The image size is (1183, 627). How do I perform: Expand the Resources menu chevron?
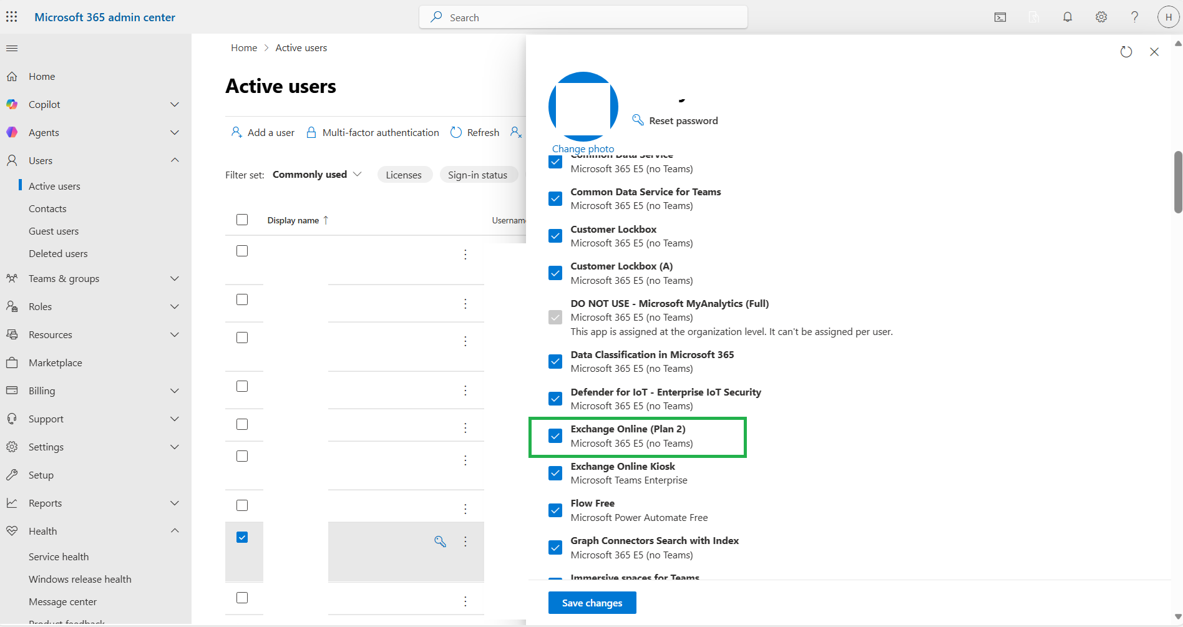click(175, 334)
